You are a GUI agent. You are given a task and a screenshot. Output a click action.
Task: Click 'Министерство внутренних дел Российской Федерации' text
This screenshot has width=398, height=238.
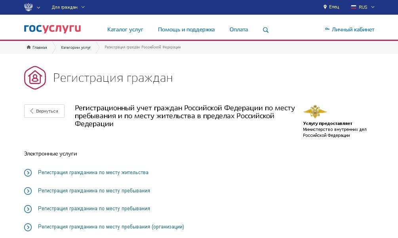coord(335,132)
